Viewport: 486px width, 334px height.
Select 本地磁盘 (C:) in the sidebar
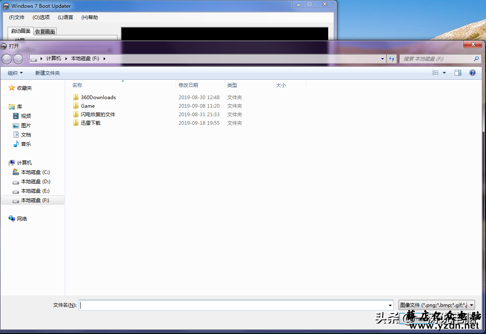click(35, 172)
